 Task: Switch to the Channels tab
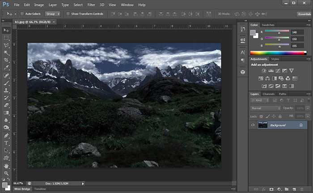click(269, 94)
